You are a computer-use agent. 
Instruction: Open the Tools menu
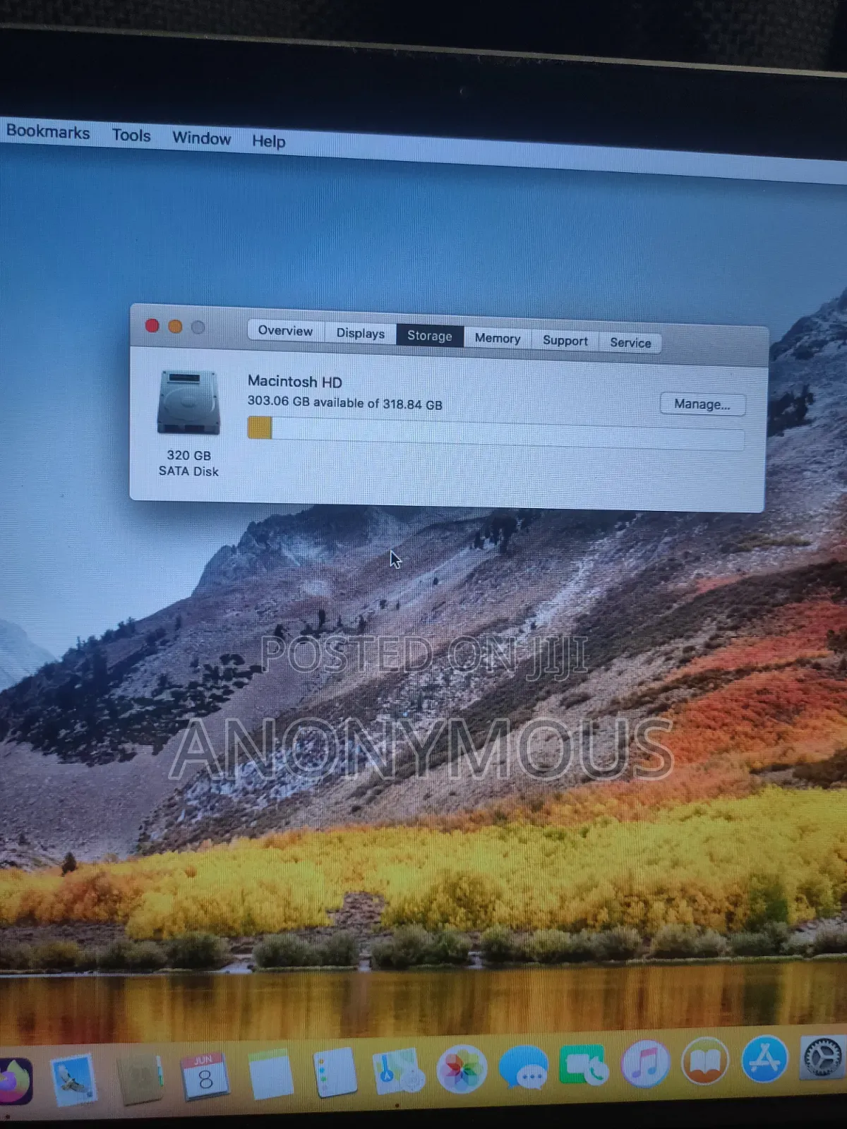(131, 135)
